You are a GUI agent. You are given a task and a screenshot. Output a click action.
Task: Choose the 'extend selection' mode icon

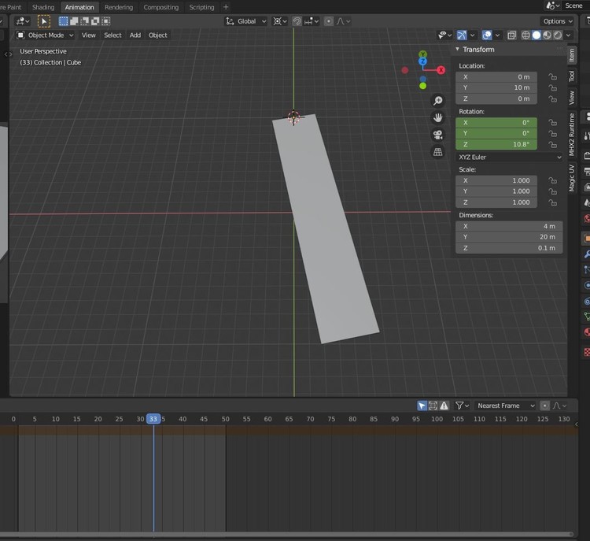coord(74,21)
